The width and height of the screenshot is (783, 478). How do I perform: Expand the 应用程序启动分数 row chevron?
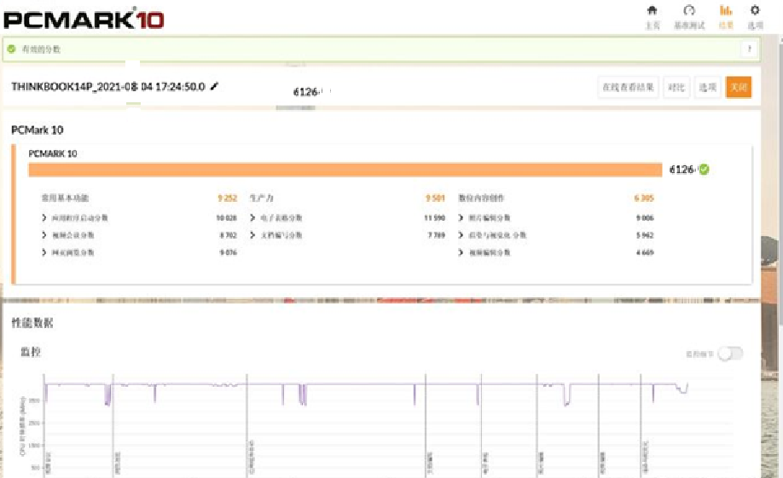44,217
